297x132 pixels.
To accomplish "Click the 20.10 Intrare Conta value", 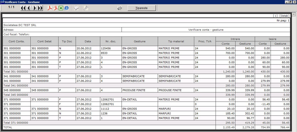I will [x=231, y=109].
